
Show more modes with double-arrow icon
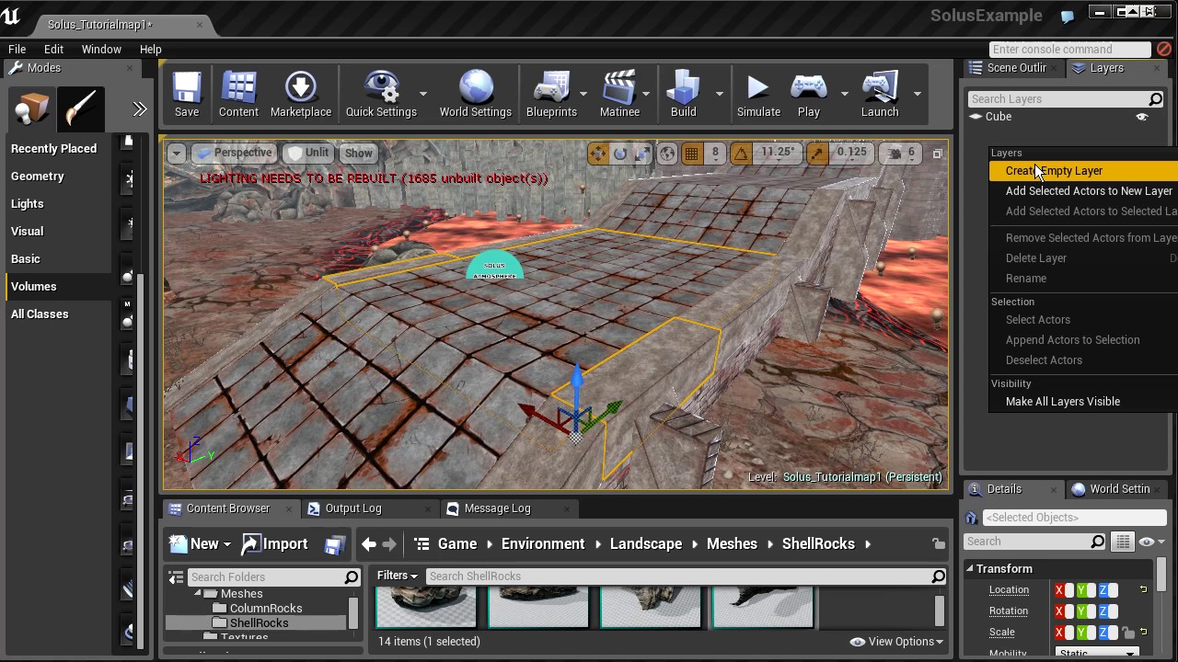pyautogui.click(x=139, y=109)
